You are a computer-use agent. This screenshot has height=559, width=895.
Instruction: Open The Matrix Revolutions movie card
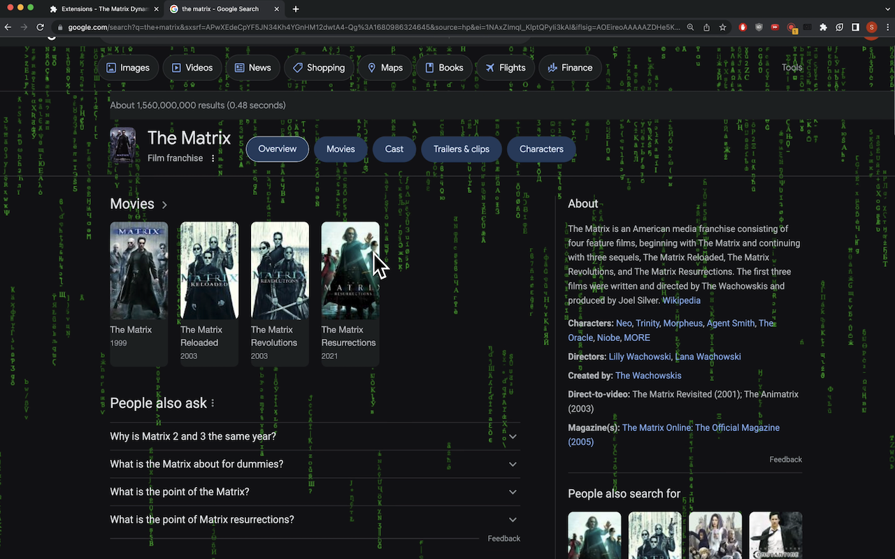(280, 293)
